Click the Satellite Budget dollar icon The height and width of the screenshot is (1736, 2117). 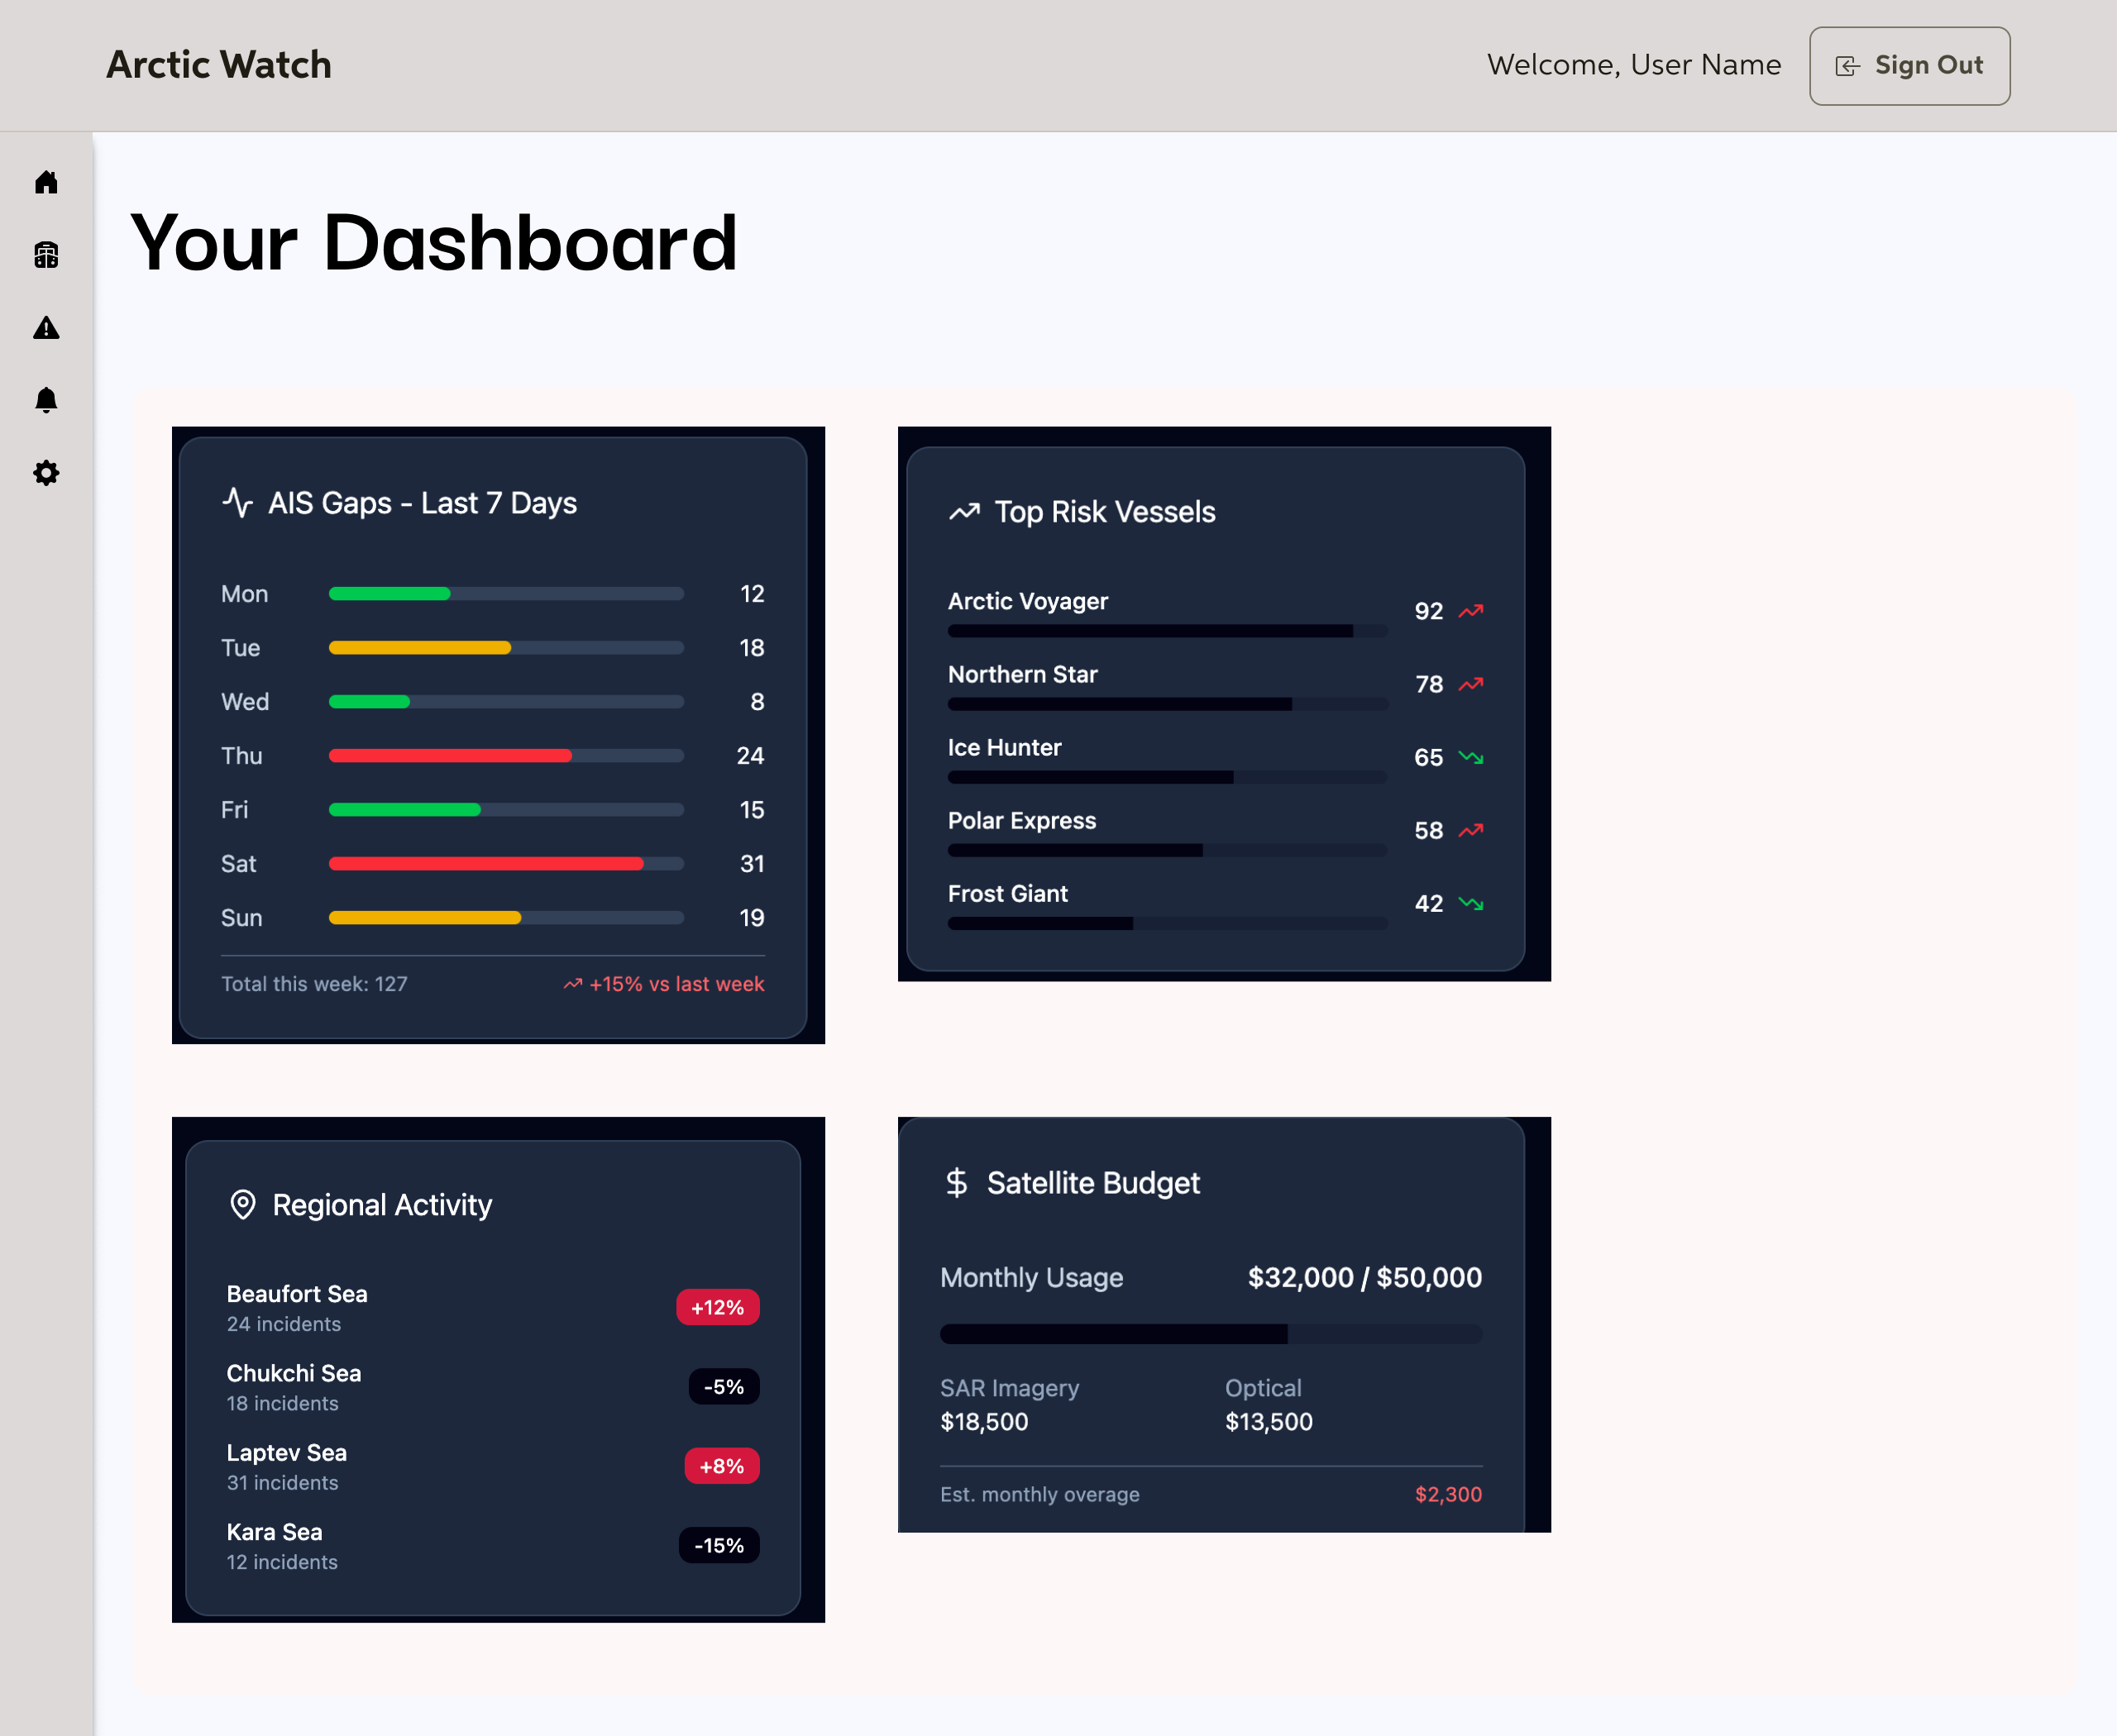(x=957, y=1183)
